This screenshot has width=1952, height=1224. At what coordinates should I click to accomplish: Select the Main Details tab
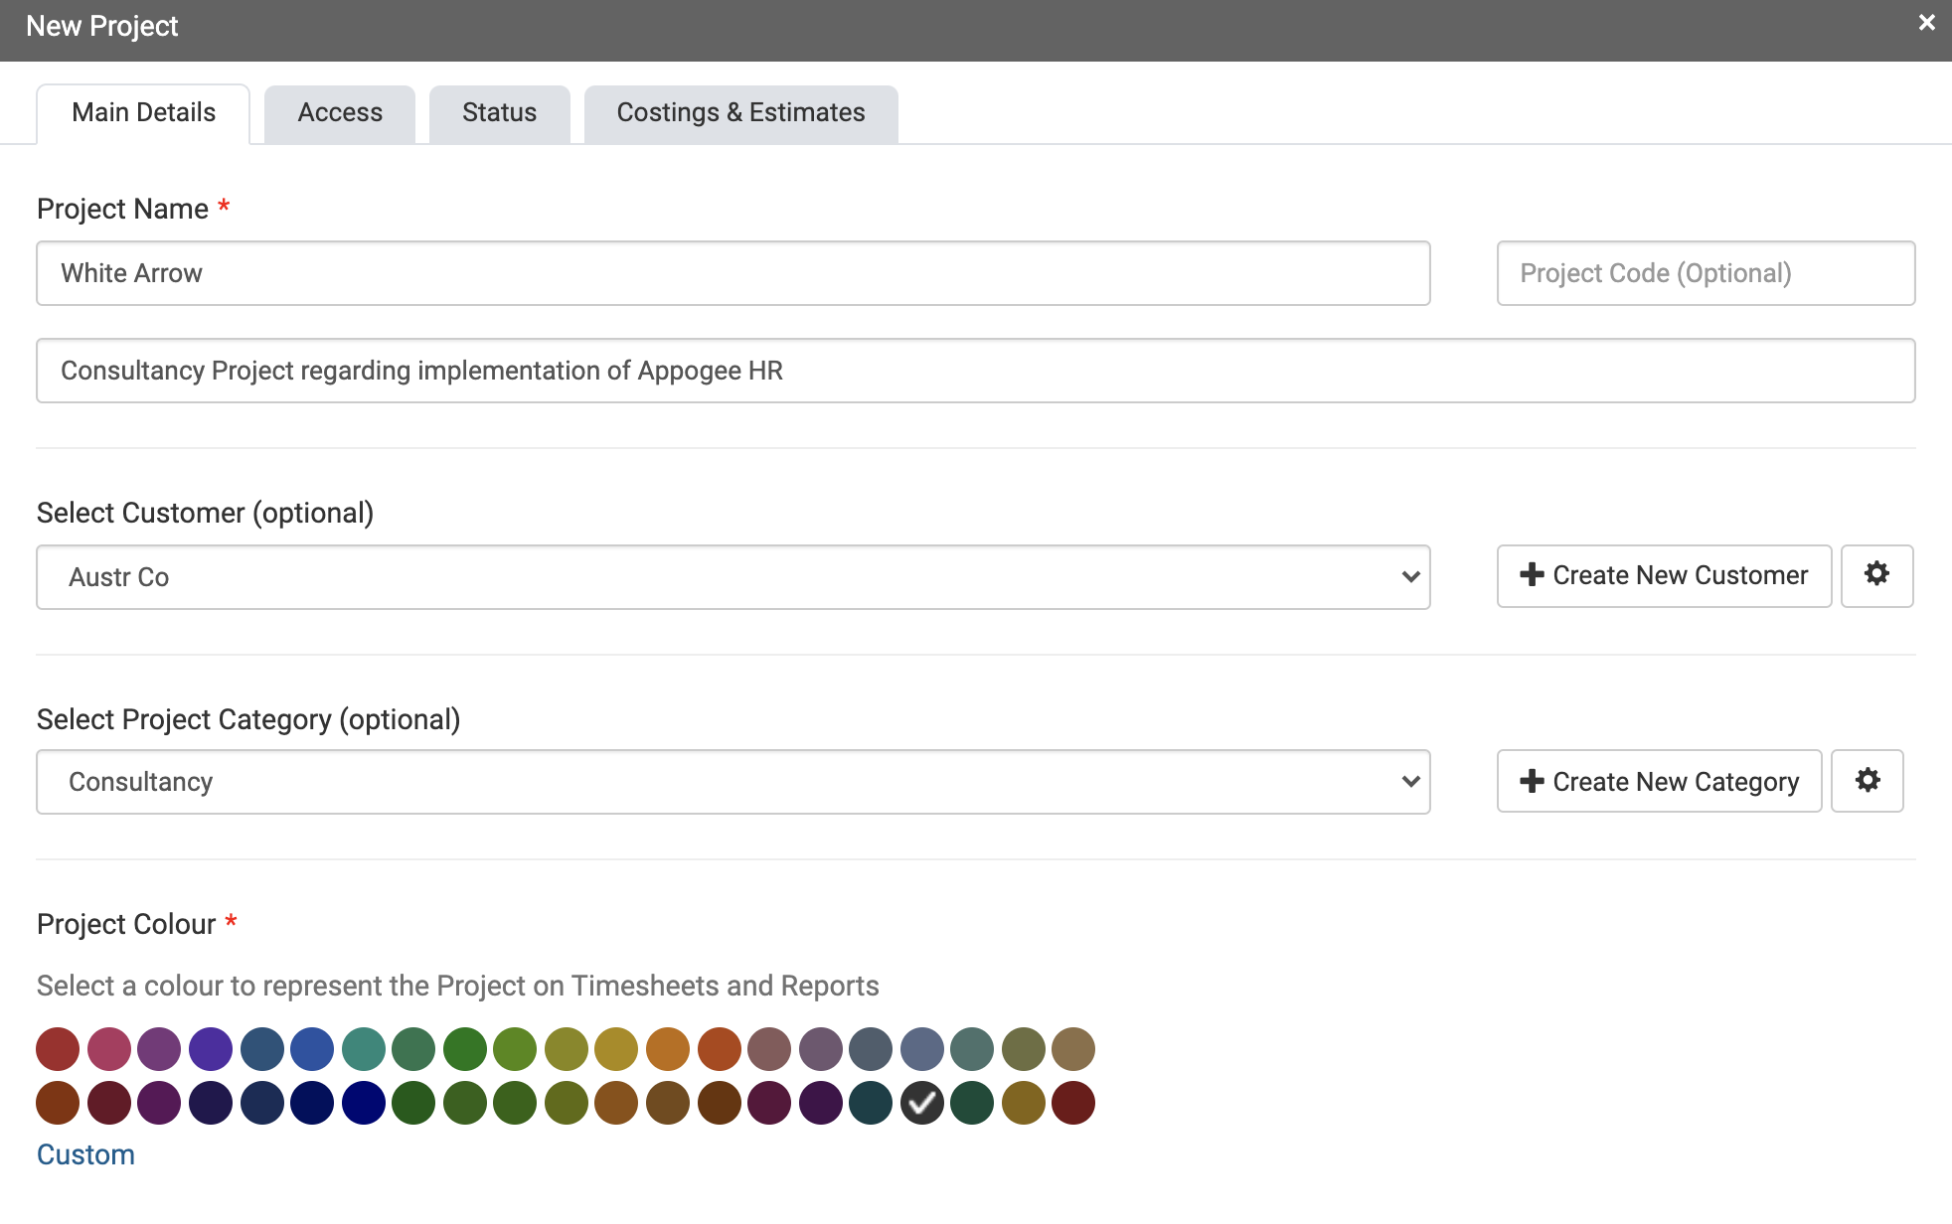pos(142,112)
